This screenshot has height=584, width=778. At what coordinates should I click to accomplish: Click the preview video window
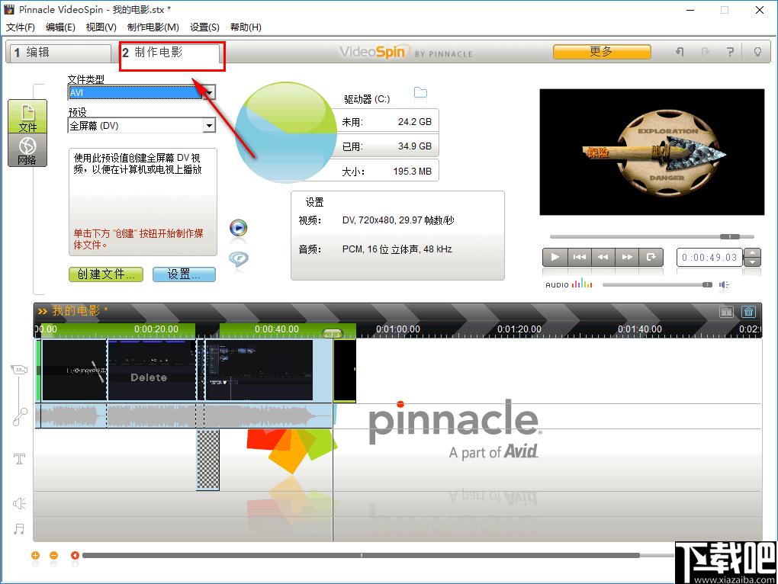652,152
